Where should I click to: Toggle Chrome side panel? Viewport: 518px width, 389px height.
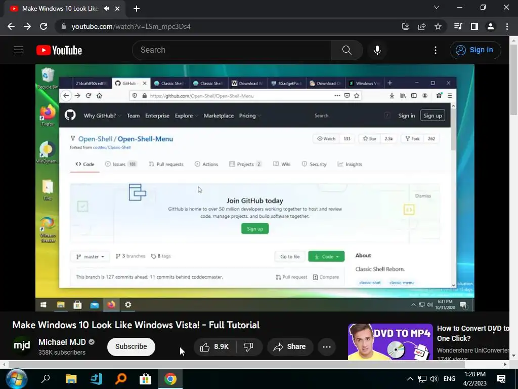474,26
